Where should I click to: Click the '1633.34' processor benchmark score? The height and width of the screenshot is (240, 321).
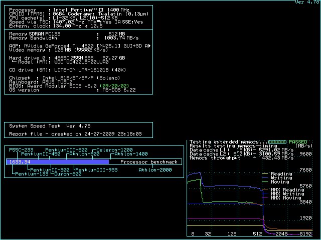[x=20, y=162]
